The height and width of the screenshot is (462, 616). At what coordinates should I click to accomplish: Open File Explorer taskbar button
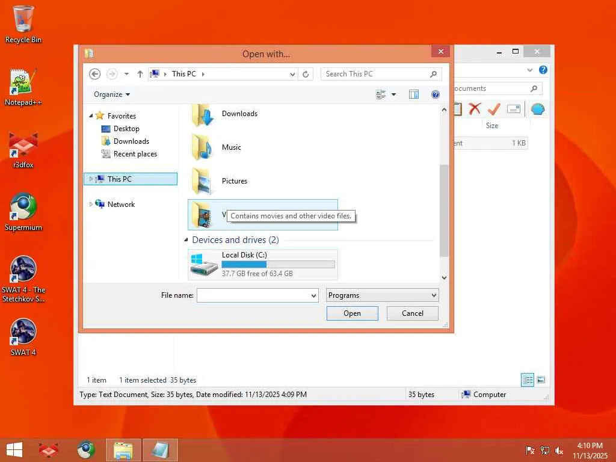(x=123, y=450)
